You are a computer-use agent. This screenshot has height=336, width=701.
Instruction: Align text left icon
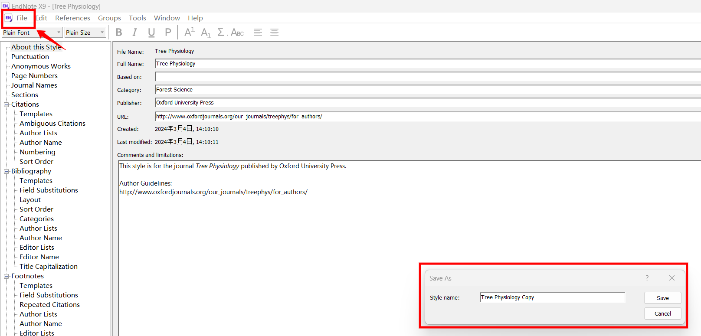pyautogui.click(x=258, y=33)
